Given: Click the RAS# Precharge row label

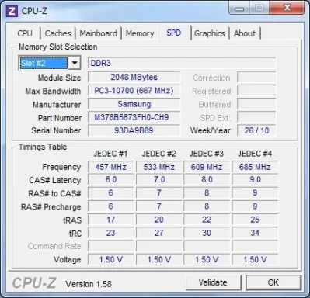Looking at the screenshot, I should point(51,207).
